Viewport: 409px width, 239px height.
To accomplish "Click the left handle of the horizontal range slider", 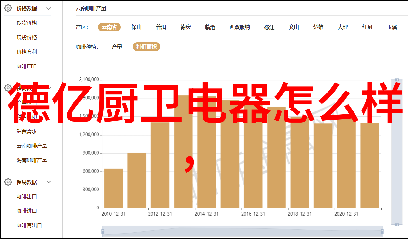I will coord(103,231).
